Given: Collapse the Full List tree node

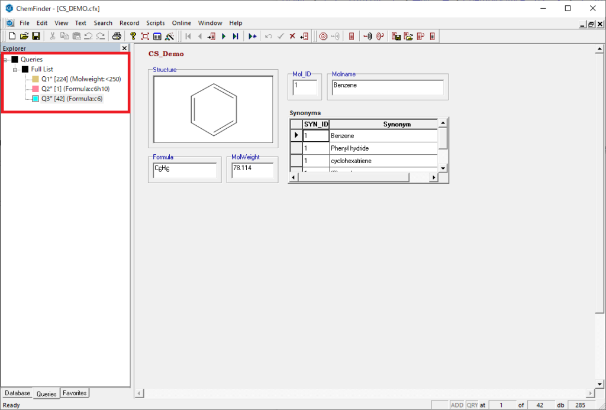Looking at the screenshot, I should [x=16, y=70].
